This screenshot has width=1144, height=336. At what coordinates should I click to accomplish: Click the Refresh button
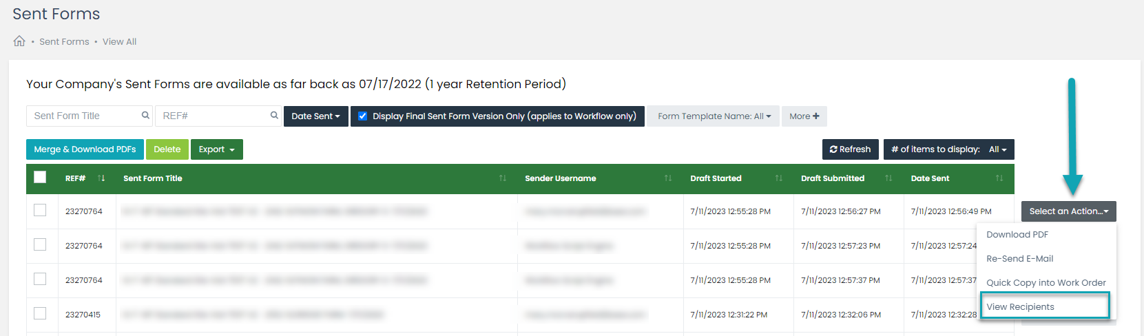point(851,149)
